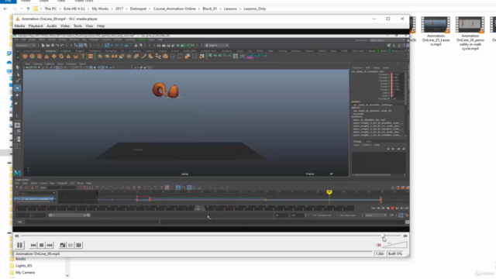Image resolution: width=496 pixels, height=279 pixels.
Task: Choose Maya Scale tool in toolbox
Action: pos(17,103)
